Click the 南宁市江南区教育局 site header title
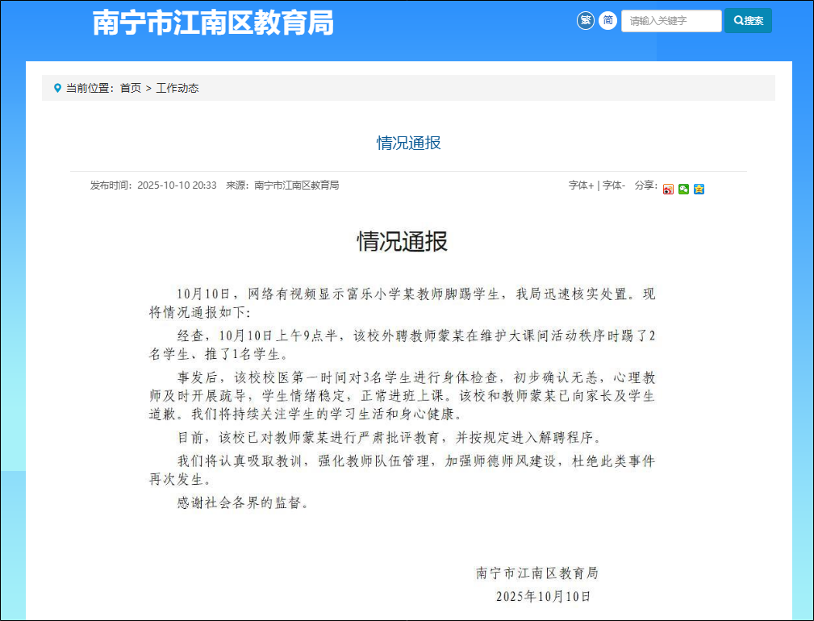The width and height of the screenshot is (814, 621). [x=213, y=23]
